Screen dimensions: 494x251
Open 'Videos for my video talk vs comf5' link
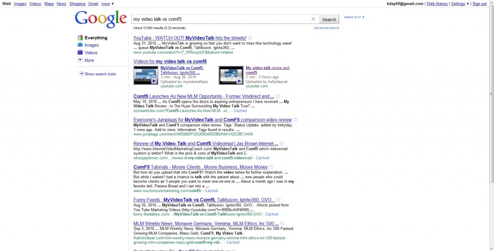click(x=170, y=61)
